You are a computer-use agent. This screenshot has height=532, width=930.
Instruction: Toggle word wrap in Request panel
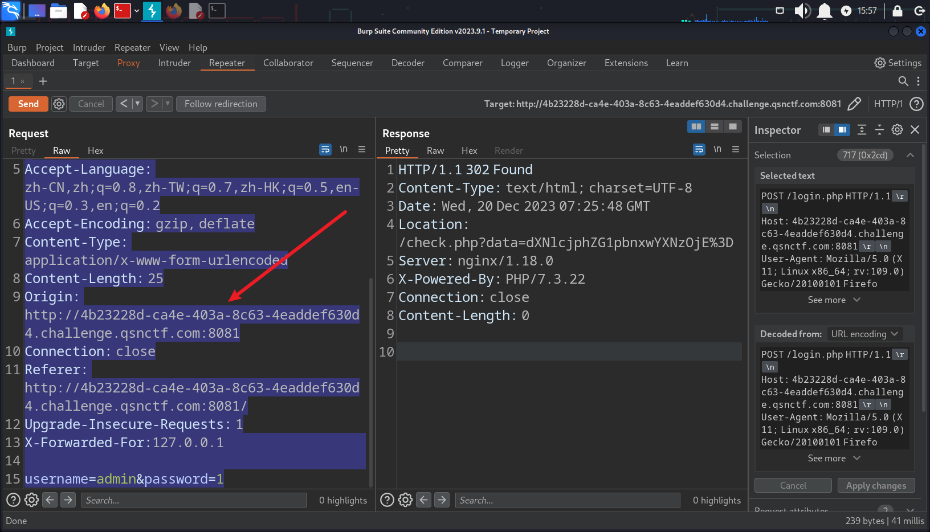pos(325,150)
